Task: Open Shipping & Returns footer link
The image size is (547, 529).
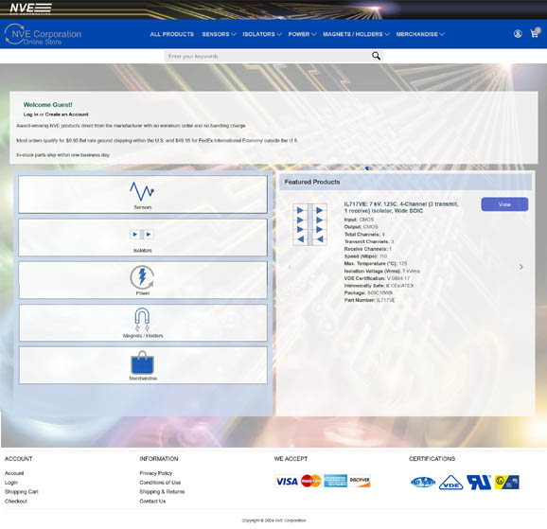Action: (x=162, y=492)
